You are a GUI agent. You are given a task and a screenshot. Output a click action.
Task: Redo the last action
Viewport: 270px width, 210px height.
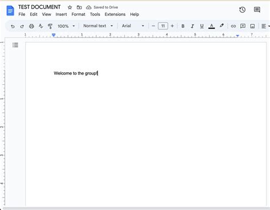point(22,26)
